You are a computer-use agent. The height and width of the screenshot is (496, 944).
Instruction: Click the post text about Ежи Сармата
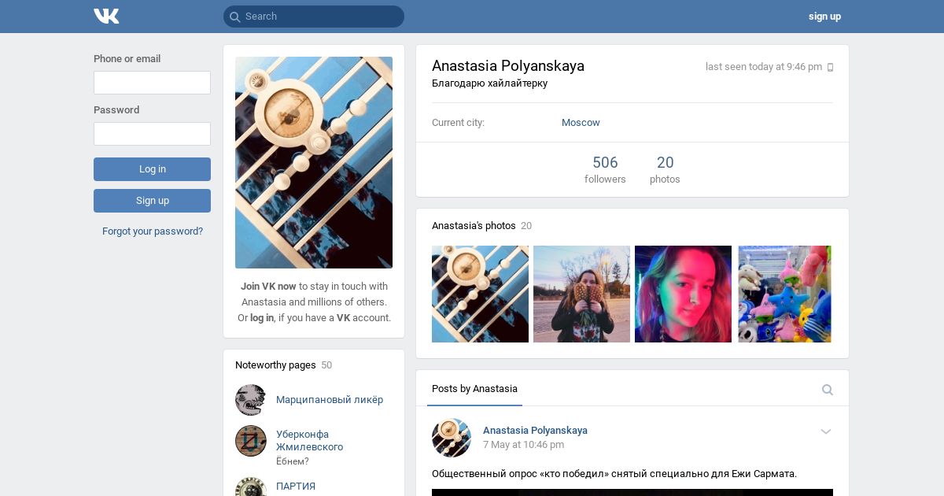pos(614,474)
